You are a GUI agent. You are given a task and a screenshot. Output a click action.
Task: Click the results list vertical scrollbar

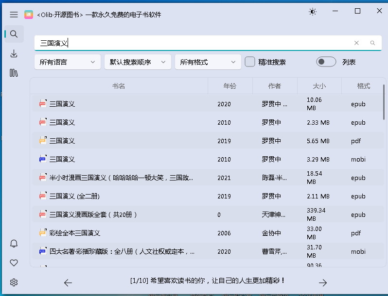[x=384, y=102]
